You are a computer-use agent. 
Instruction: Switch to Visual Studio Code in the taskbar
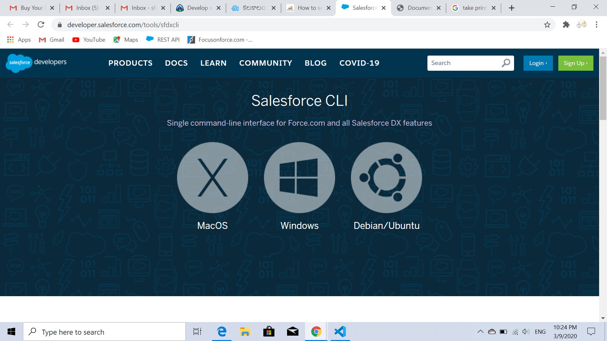point(340,332)
